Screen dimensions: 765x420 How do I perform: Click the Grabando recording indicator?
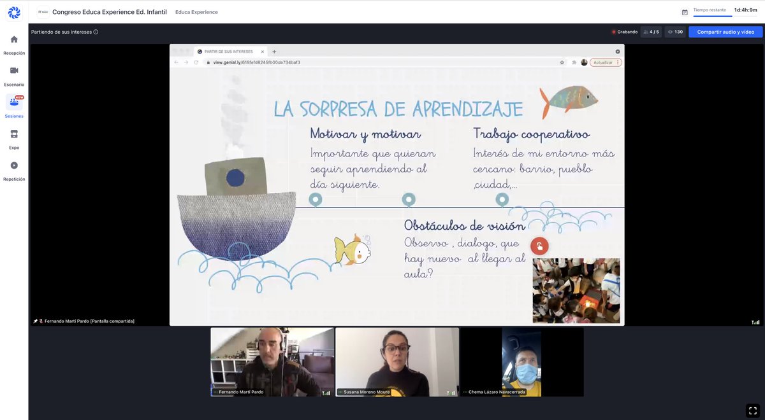coord(625,32)
